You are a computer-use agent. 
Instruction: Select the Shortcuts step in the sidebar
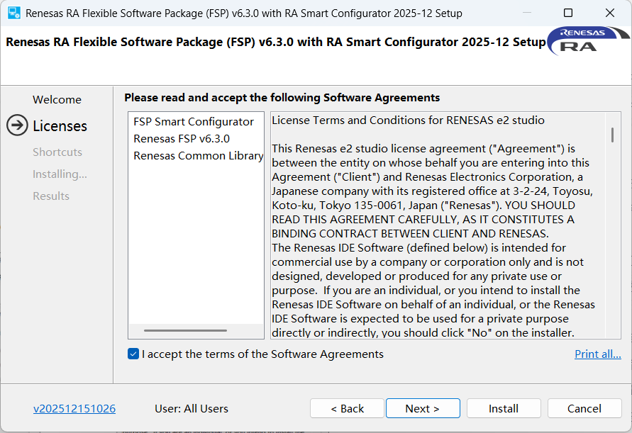pos(57,152)
